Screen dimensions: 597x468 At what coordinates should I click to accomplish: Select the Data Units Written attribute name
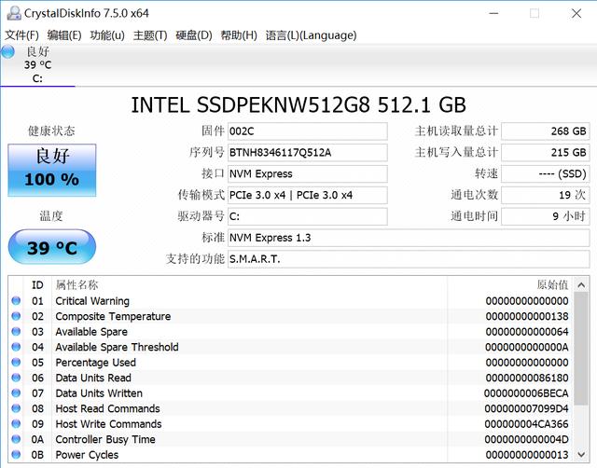coord(99,393)
